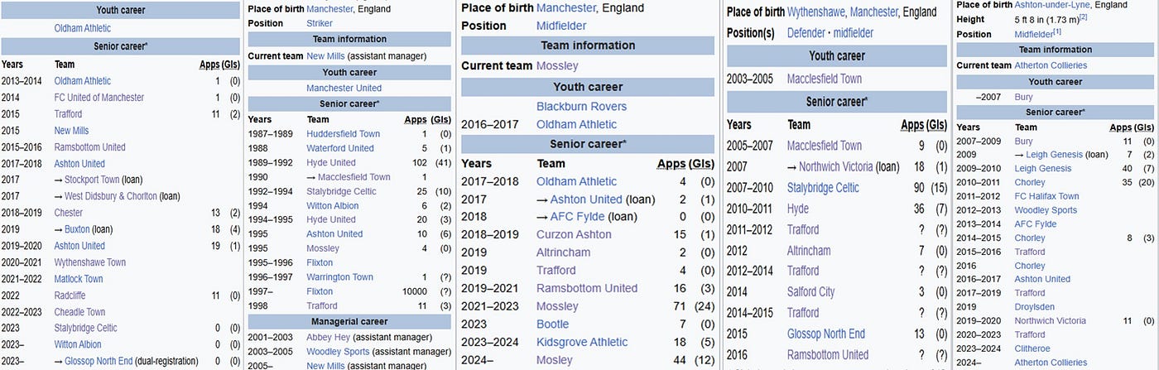Follow the Huddersfield Town link
The width and height of the screenshot is (1159, 370).
[343, 134]
